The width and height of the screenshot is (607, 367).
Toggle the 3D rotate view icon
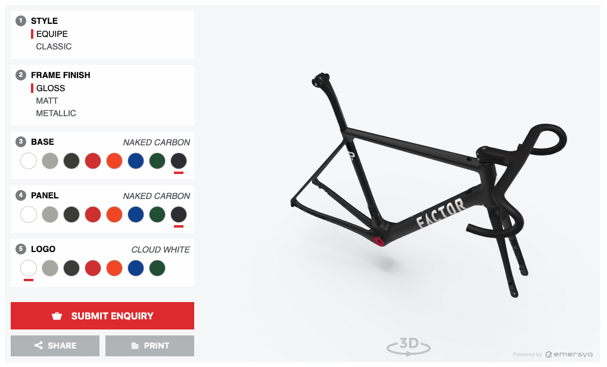[x=409, y=346]
